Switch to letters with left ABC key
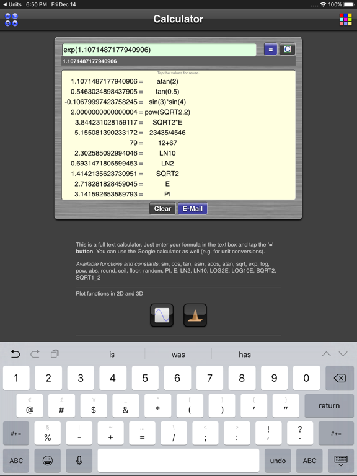Screen dimensions: 357x476 coord(16,461)
